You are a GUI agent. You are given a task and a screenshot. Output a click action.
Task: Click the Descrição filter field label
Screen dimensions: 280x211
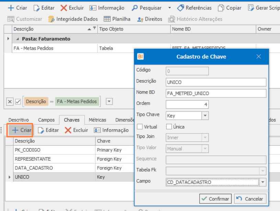click(x=36, y=102)
